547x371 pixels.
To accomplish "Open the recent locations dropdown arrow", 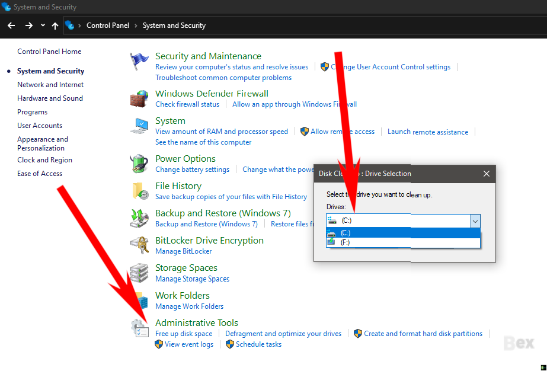I will tap(43, 25).
